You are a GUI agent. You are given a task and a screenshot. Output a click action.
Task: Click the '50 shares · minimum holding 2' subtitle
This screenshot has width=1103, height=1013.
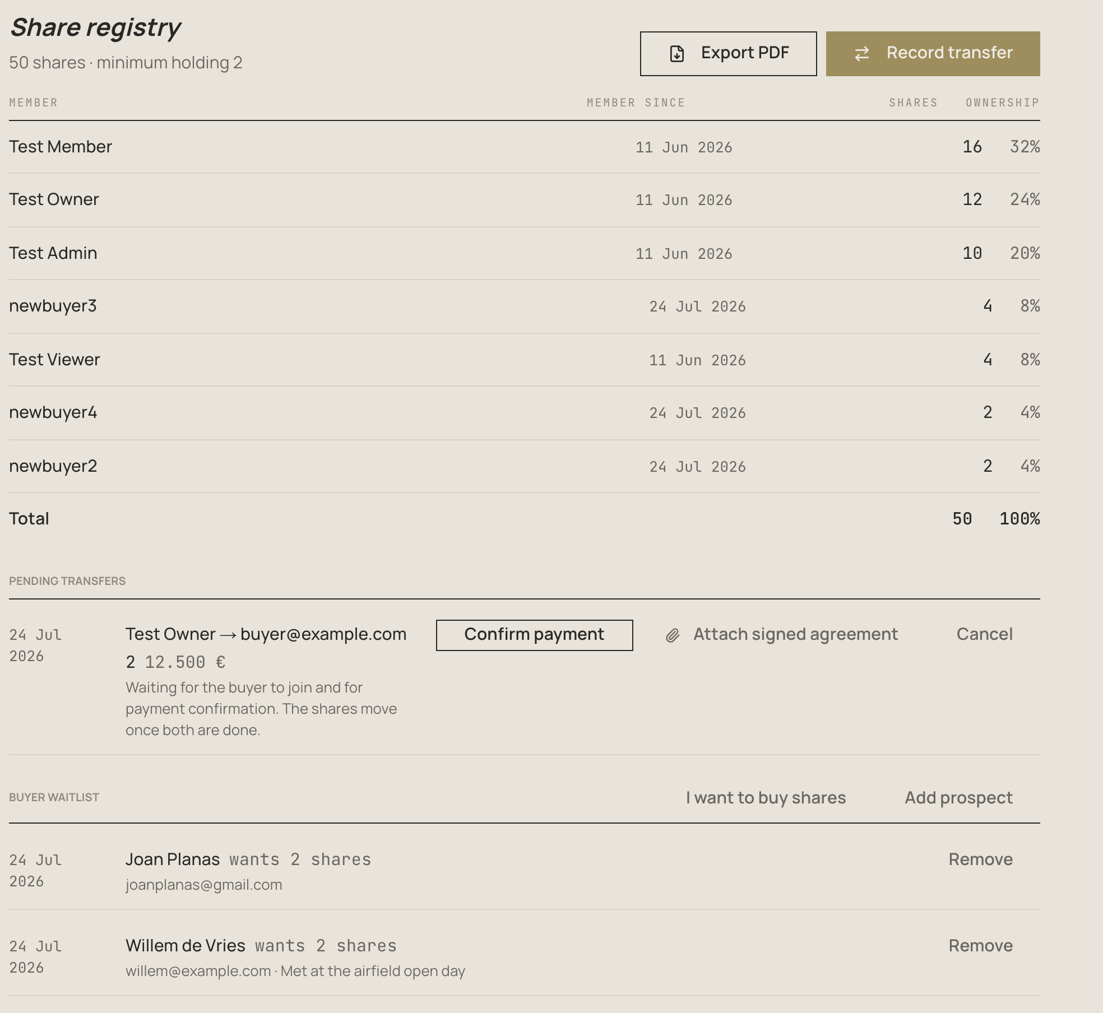coord(126,63)
